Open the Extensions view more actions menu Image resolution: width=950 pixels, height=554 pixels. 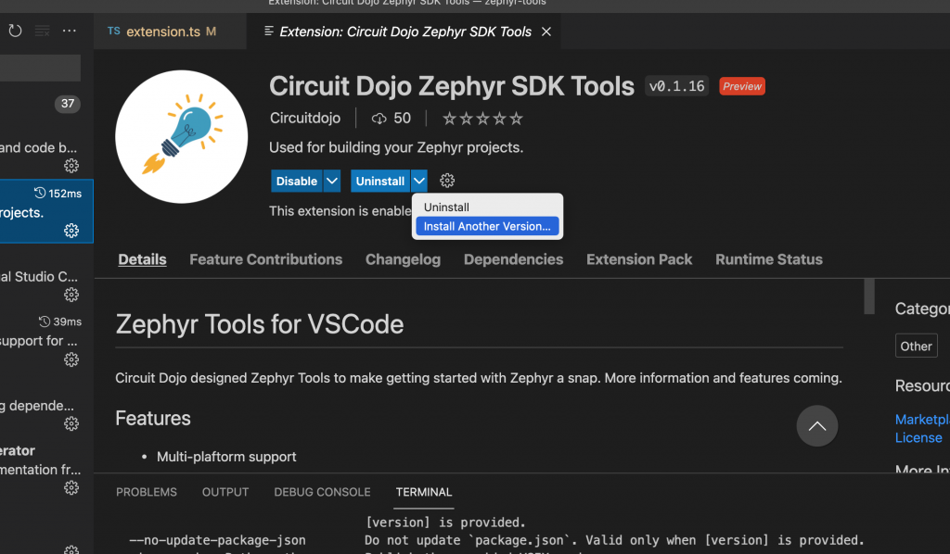click(x=70, y=31)
